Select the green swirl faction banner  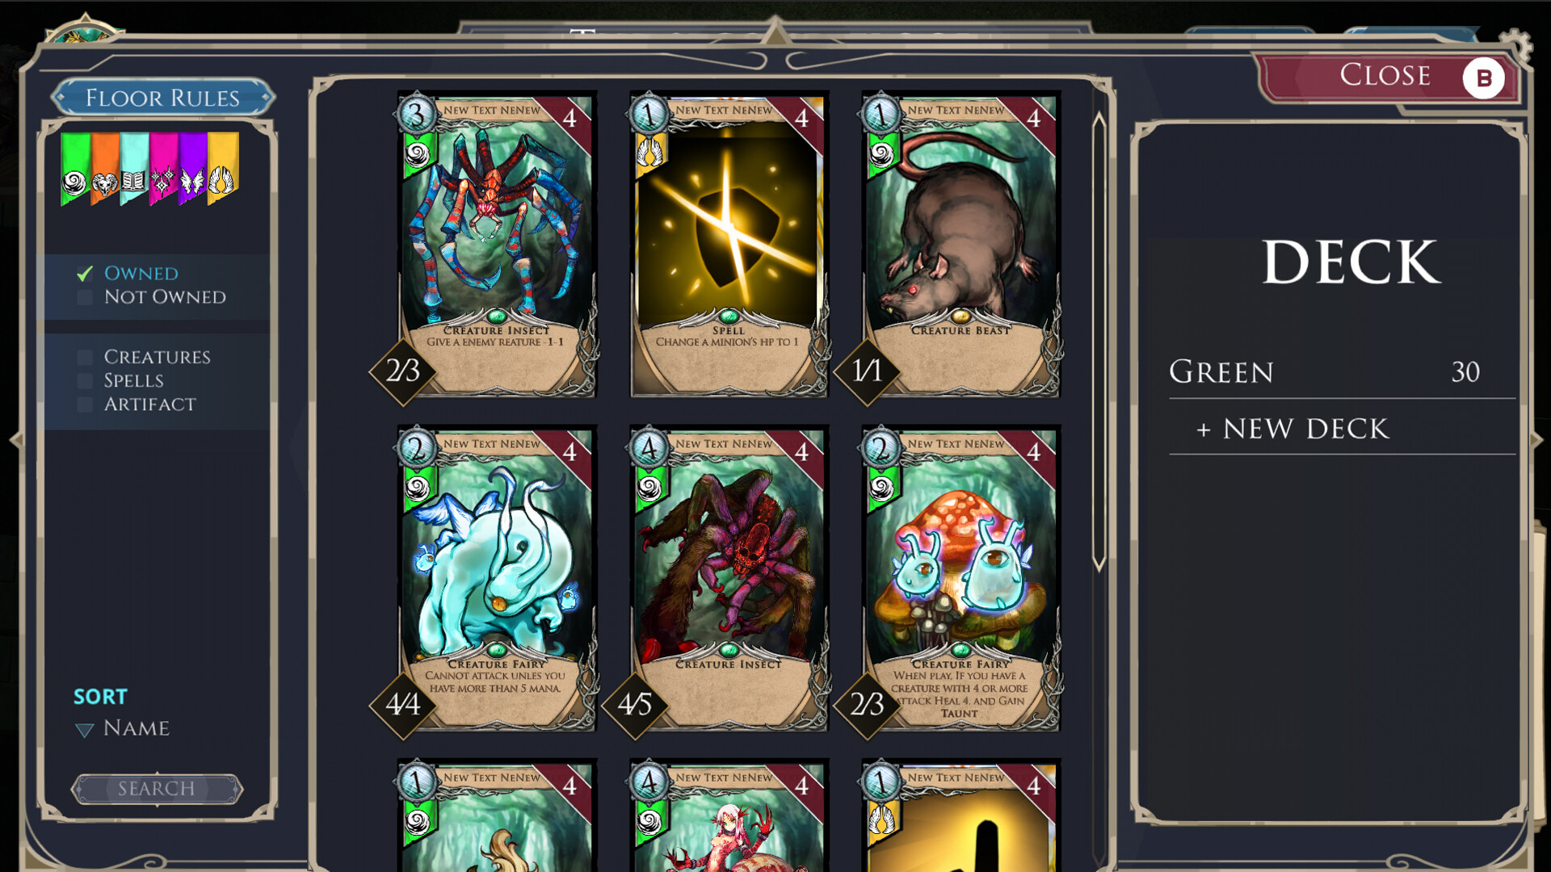tap(75, 168)
